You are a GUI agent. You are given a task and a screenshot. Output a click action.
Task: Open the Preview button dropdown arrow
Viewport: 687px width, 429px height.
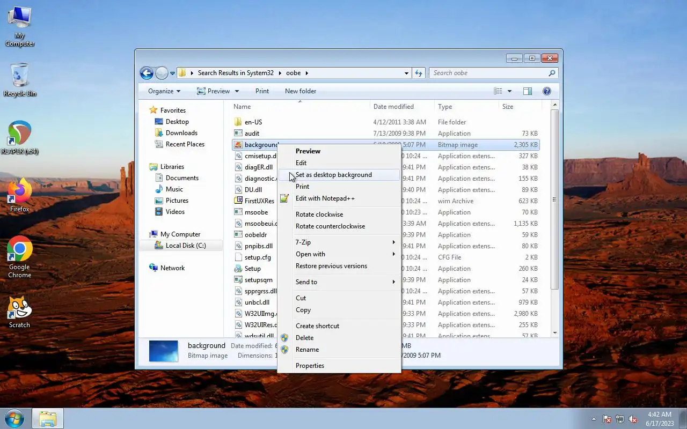pos(237,91)
